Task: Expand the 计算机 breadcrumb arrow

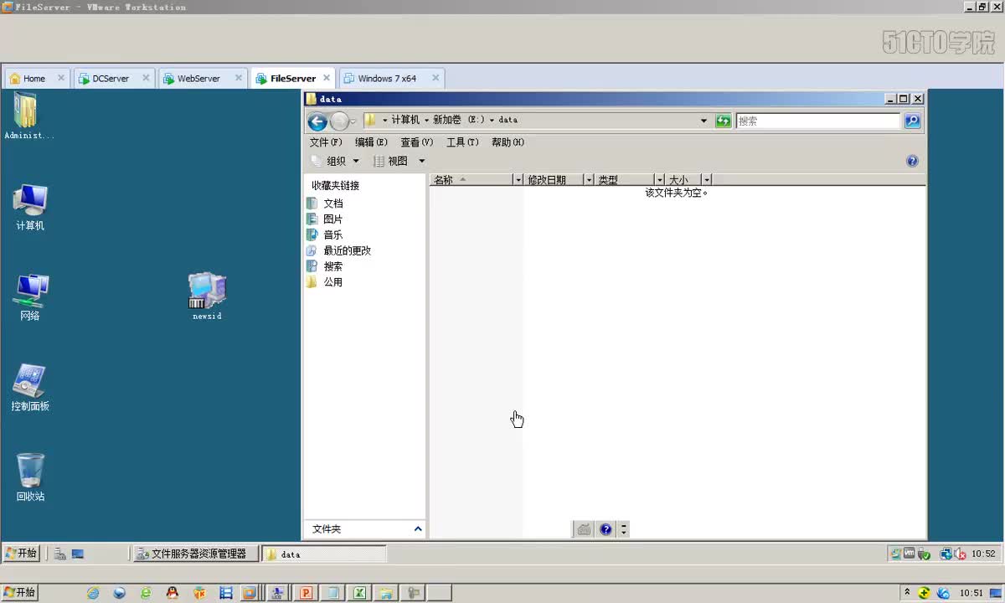Action: [426, 121]
